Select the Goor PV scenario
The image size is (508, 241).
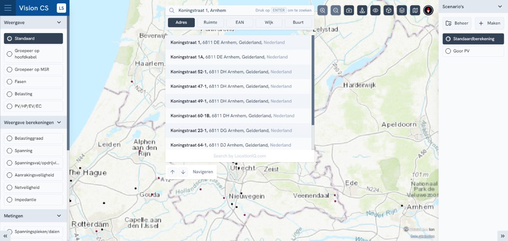[x=473, y=51]
